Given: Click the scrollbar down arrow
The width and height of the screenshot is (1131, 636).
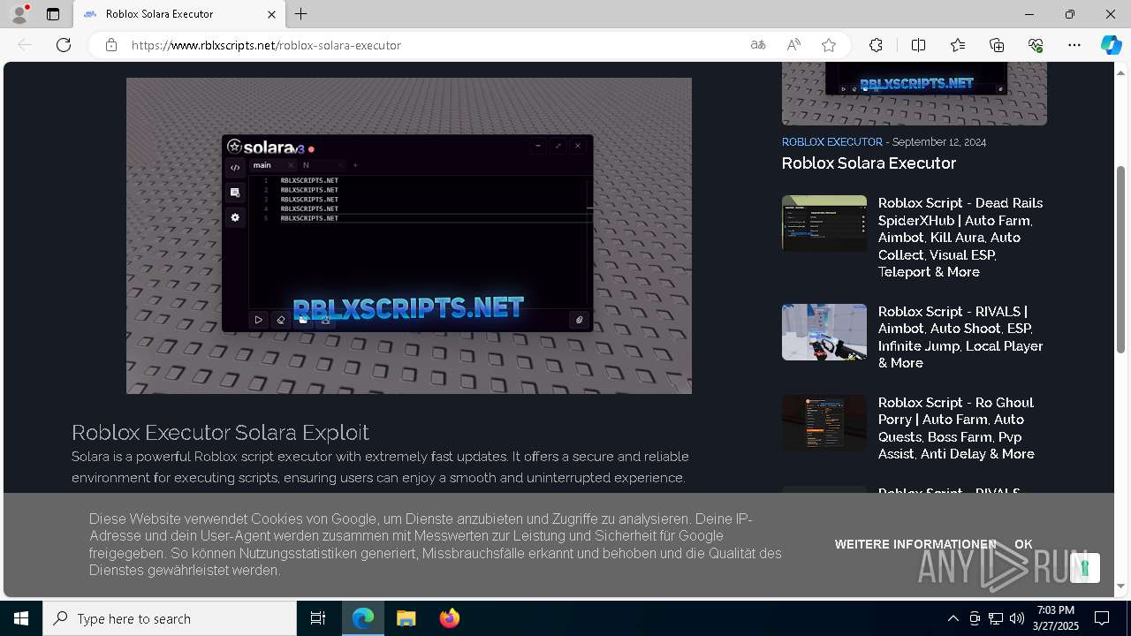Looking at the screenshot, I should 1120,586.
